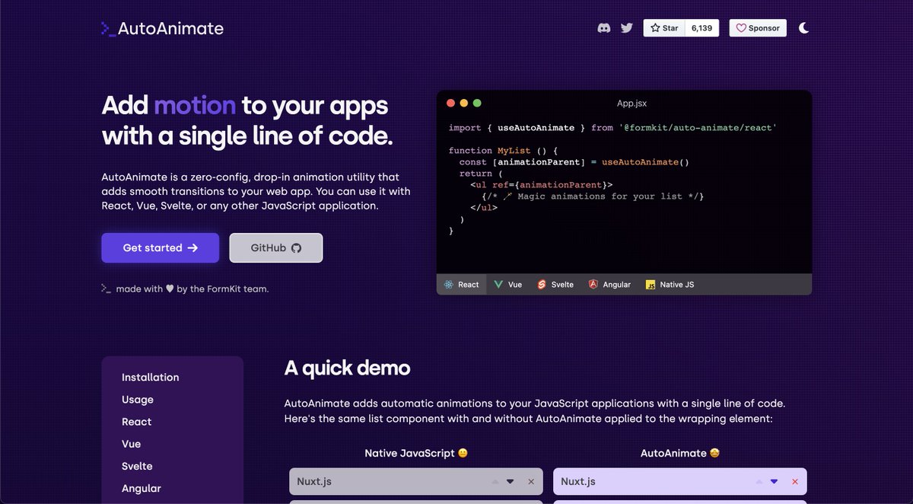Click the 'A quick demo' heading

click(x=347, y=368)
